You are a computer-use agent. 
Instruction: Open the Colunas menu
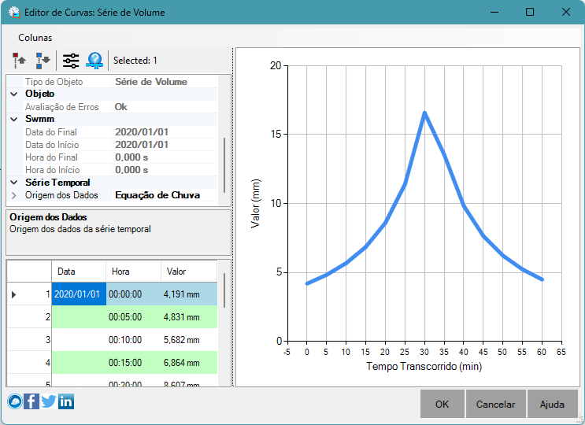[35, 38]
